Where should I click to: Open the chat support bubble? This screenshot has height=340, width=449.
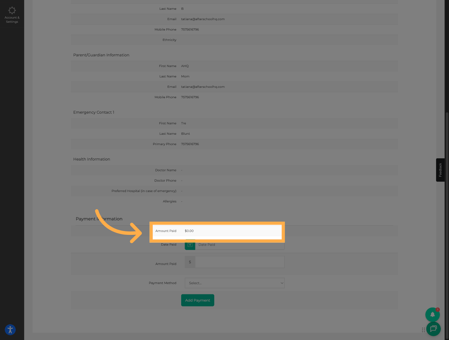pyautogui.click(x=433, y=329)
